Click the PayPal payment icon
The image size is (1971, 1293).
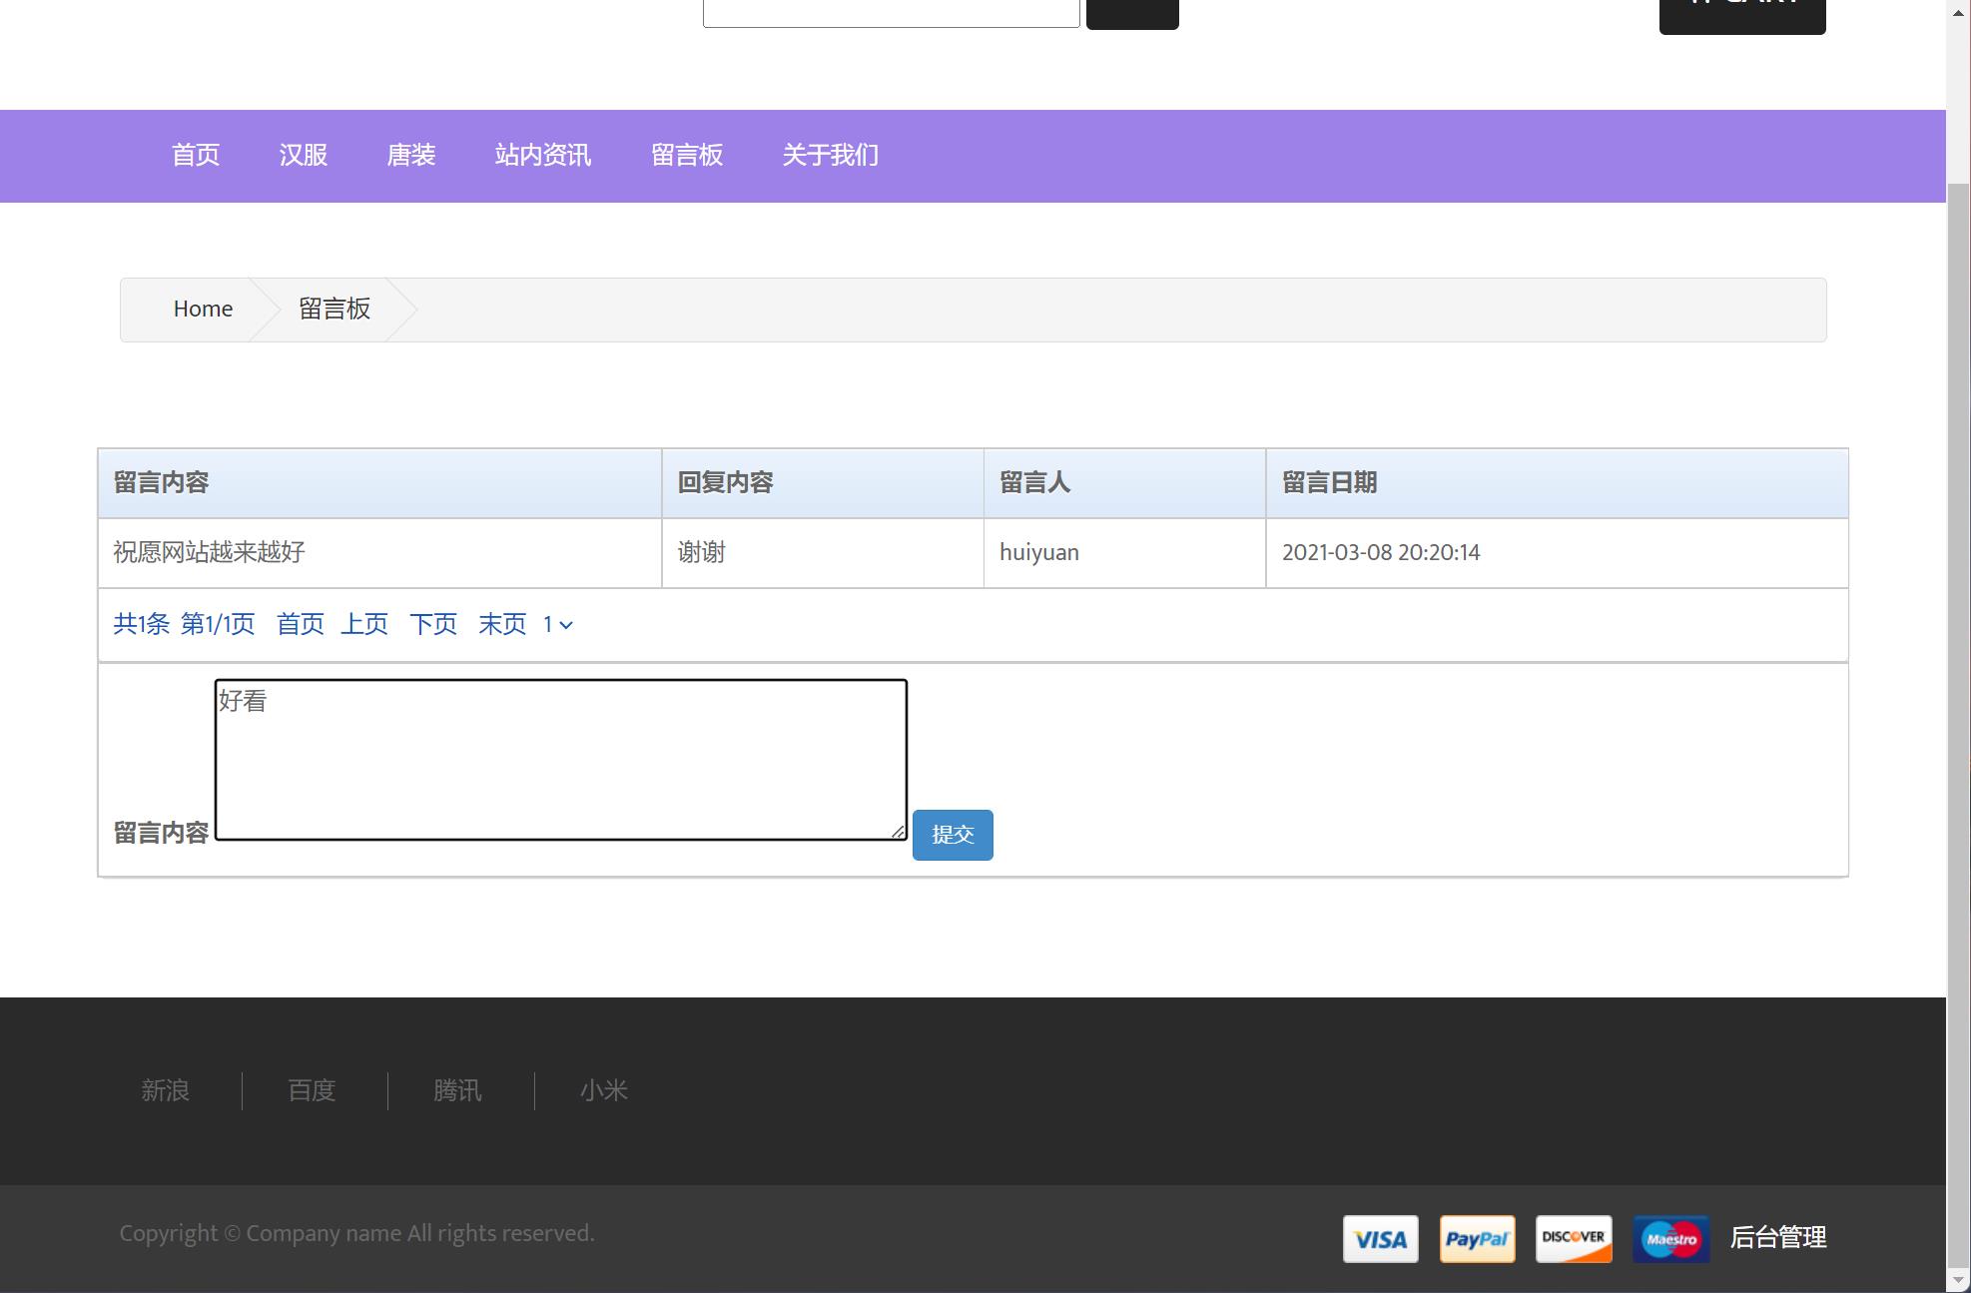pyautogui.click(x=1477, y=1239)
